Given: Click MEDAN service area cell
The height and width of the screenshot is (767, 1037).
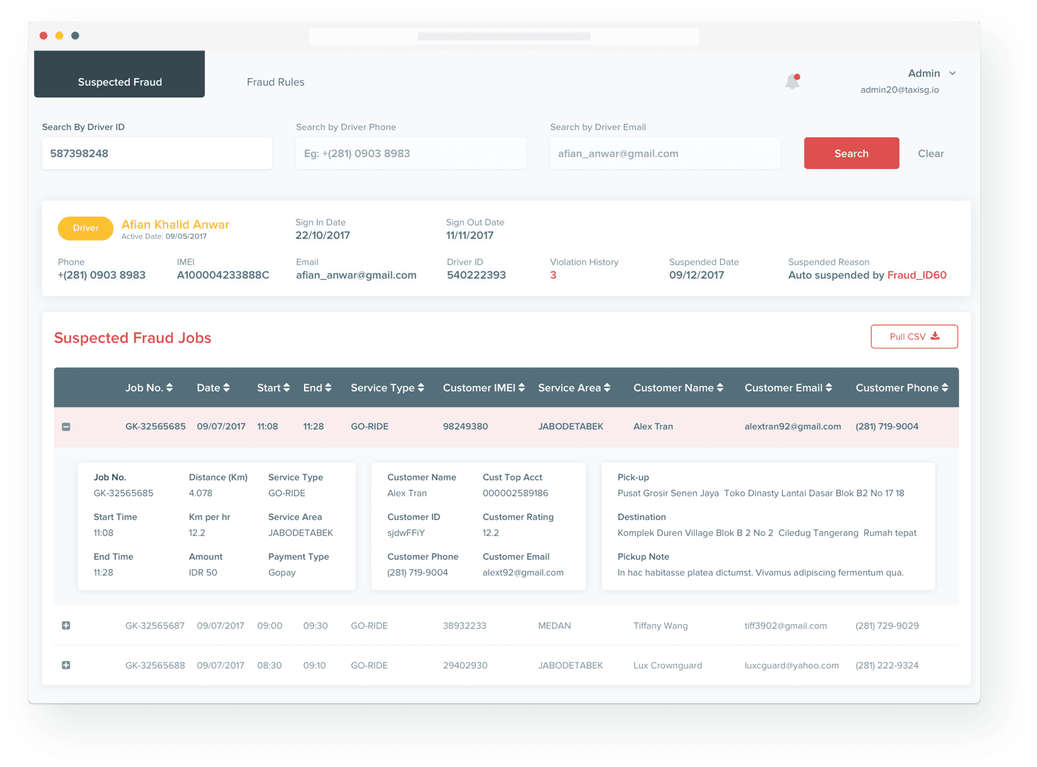Looking at the screenshot, I should coord(555,626).
